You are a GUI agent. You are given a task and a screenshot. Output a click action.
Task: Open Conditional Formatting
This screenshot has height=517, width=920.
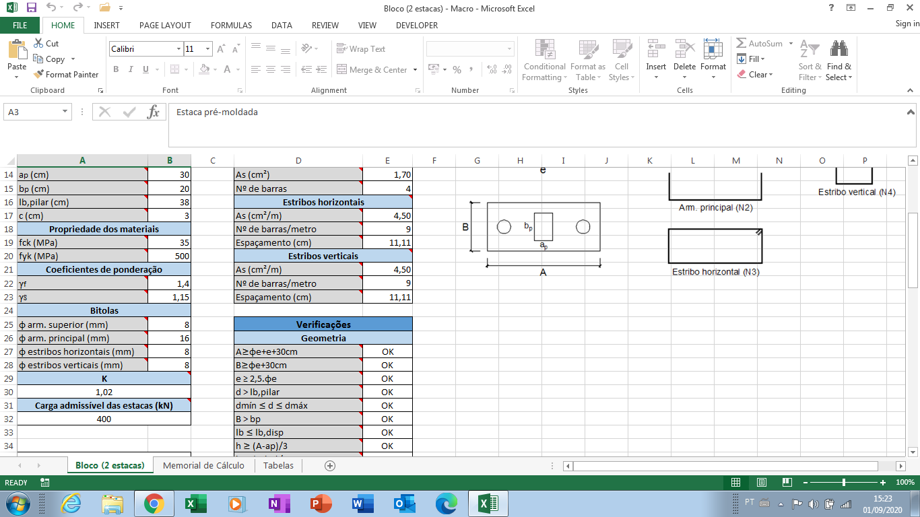point(544,59)
